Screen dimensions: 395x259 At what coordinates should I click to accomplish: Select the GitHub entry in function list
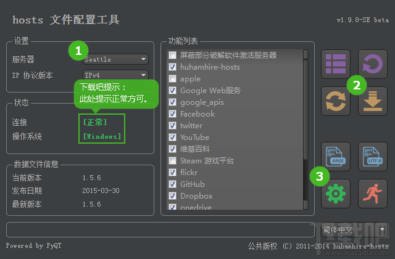tap(192, 184)
